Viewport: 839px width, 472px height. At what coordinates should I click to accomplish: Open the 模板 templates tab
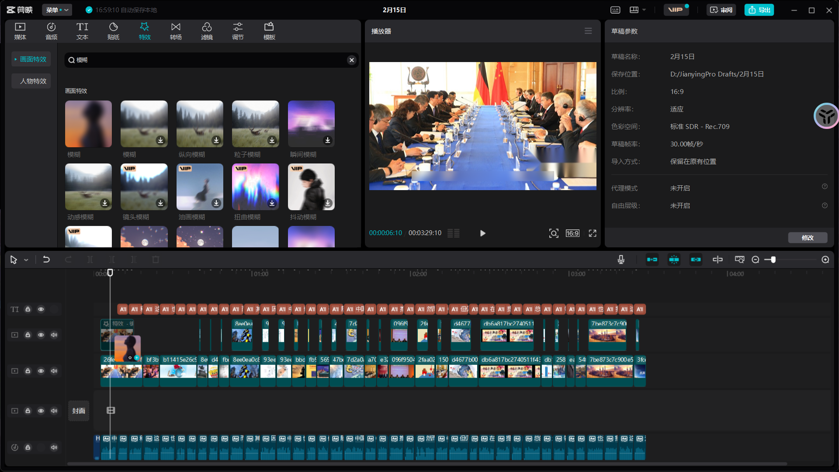tap(269, 31)
